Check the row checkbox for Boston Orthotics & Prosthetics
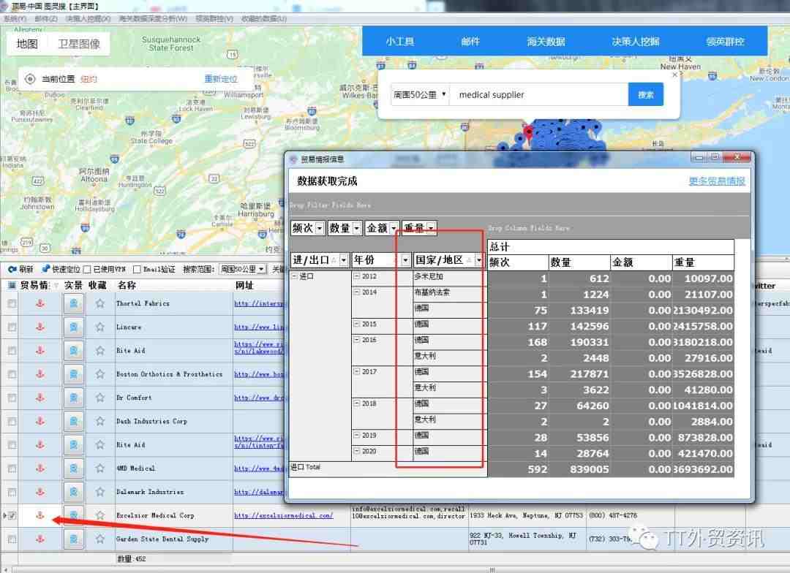 coord(12,374)
